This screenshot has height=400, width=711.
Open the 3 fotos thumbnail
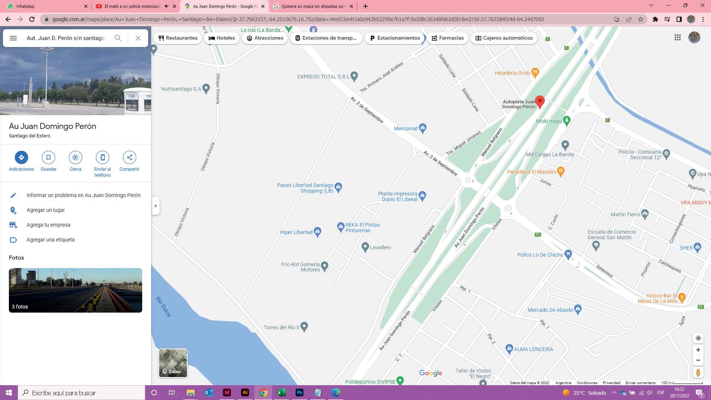coord(76,290)
